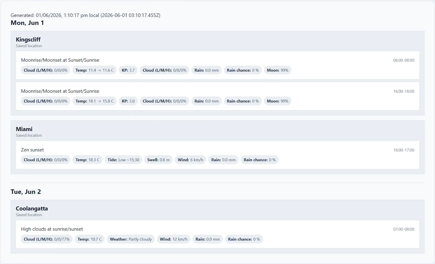Click Rain chance chip in Zen sunset card

point(260,160)
